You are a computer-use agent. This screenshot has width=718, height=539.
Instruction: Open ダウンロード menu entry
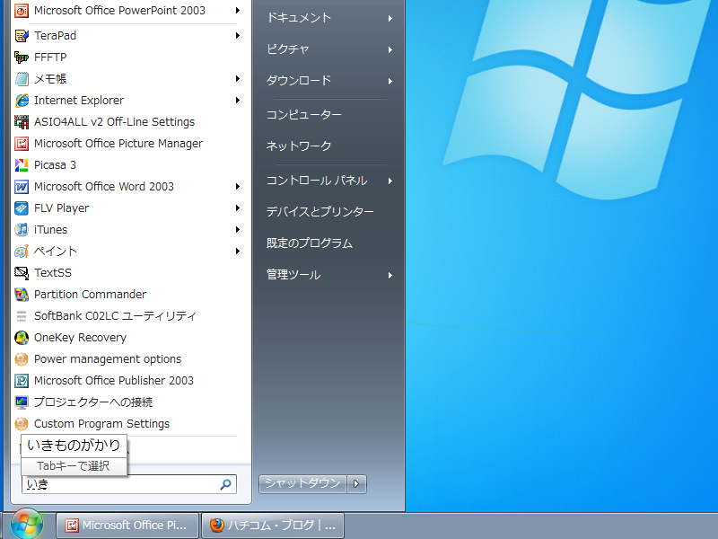click(299, 80)
